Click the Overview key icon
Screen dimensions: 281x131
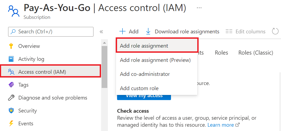(11, 46)
